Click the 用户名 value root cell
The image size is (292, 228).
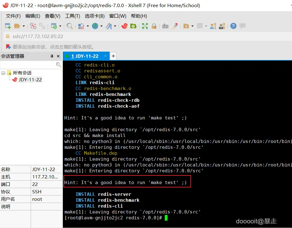pyautogui.click(x=46, y=199)
